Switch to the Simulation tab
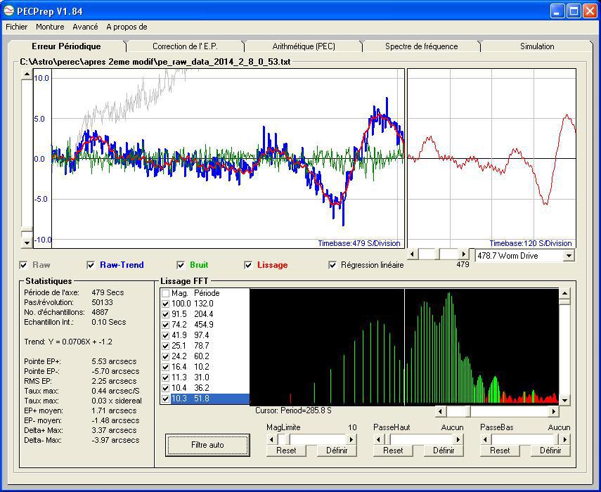The height and width of the screenshot is (492, 601). (536, 46)
